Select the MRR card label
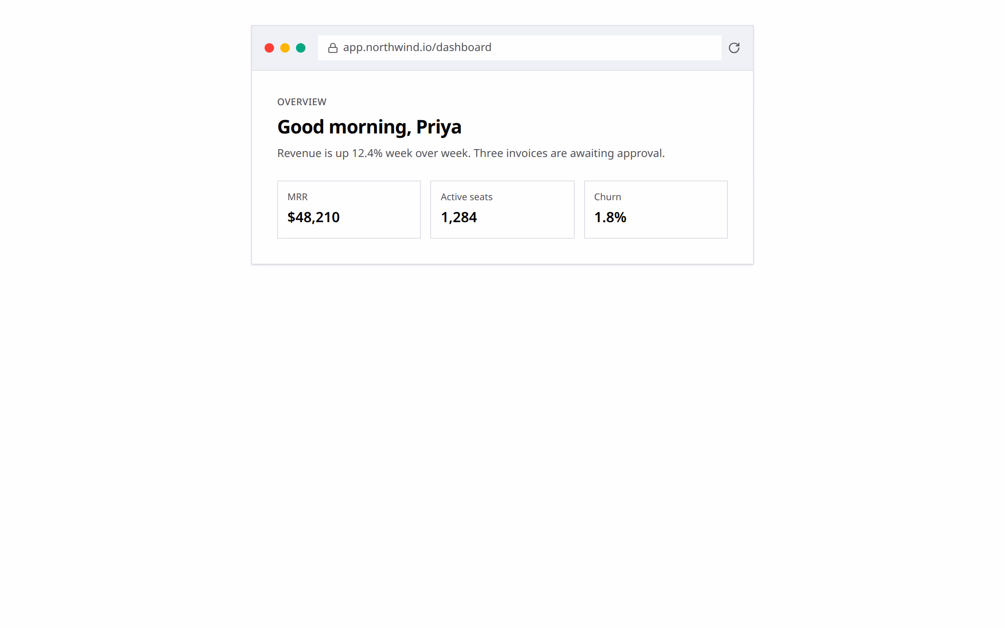 tap(297, 197)
